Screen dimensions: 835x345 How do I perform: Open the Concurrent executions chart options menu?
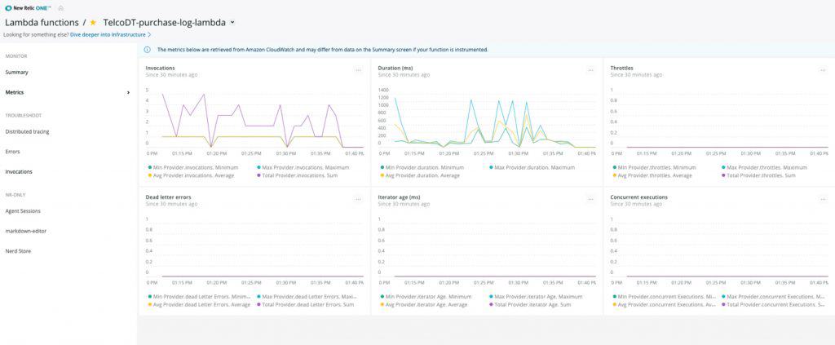click(x=823, y=199)
